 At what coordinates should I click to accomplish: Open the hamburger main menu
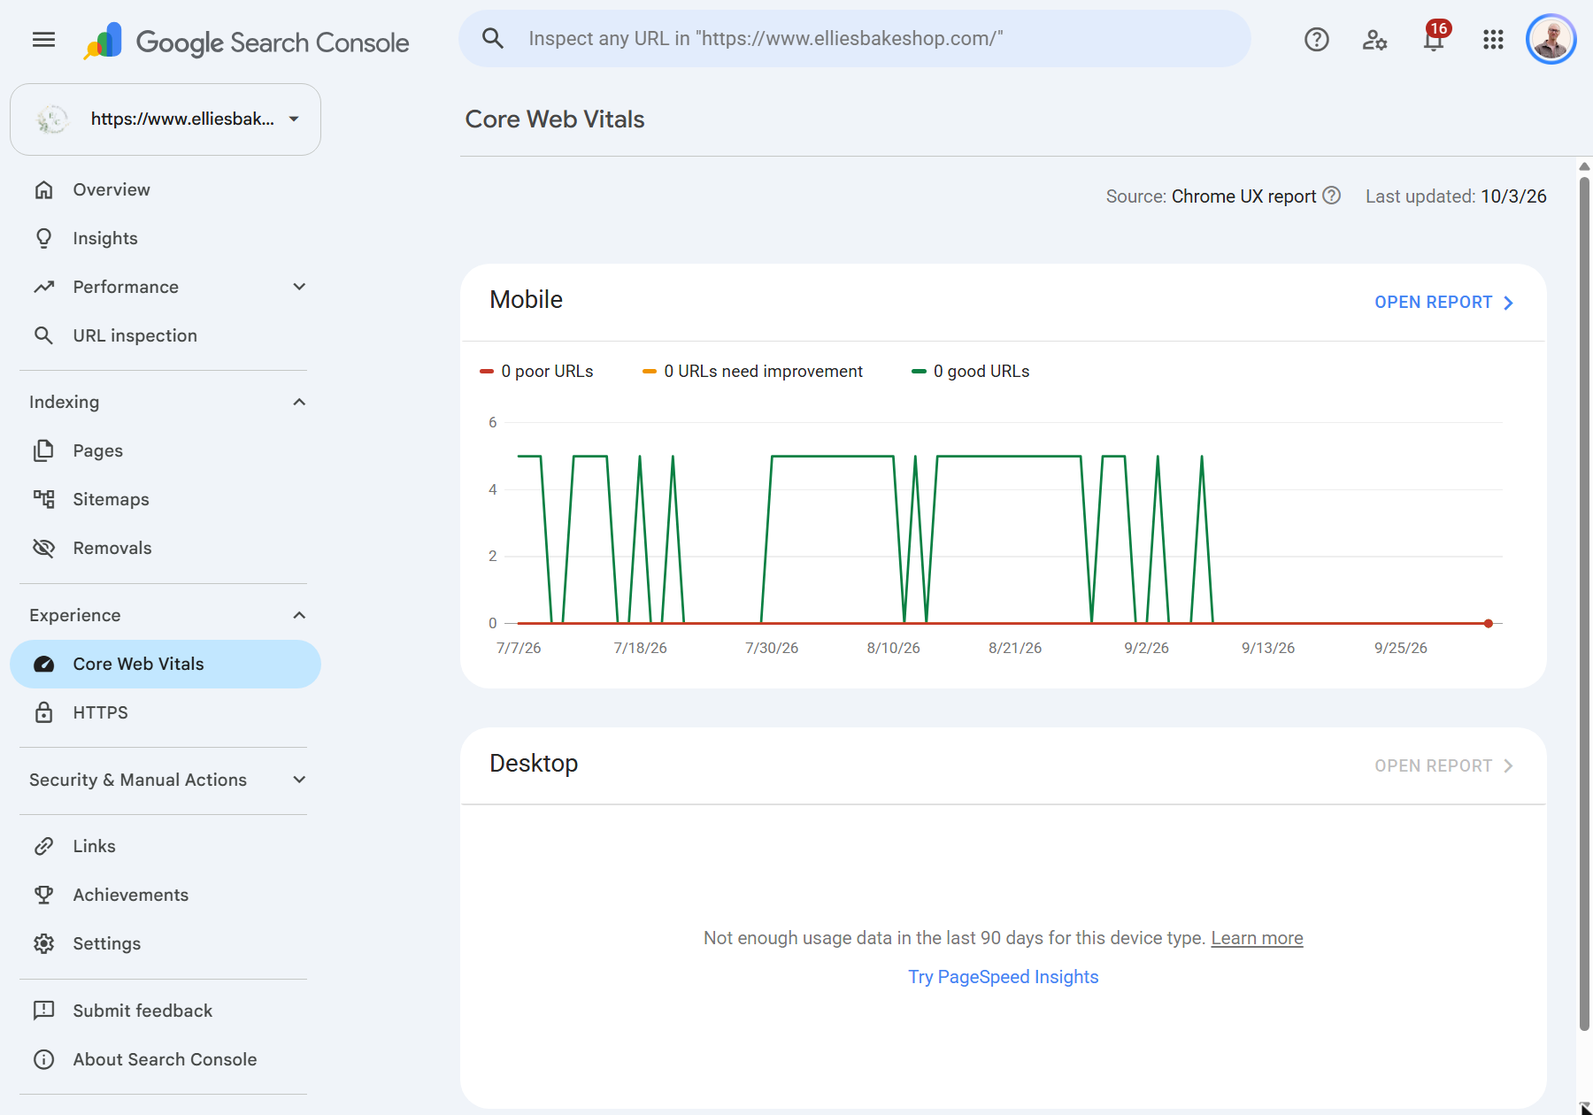(x=43, y=39)
